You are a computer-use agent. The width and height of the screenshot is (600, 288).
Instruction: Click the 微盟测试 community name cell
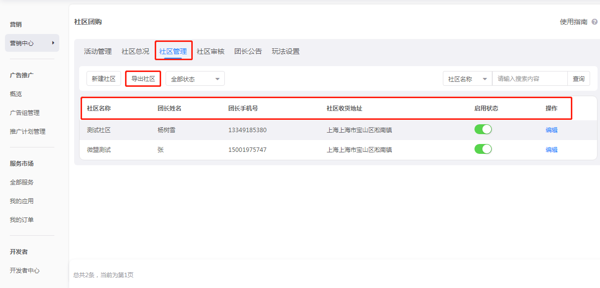(x=99, y=150)
